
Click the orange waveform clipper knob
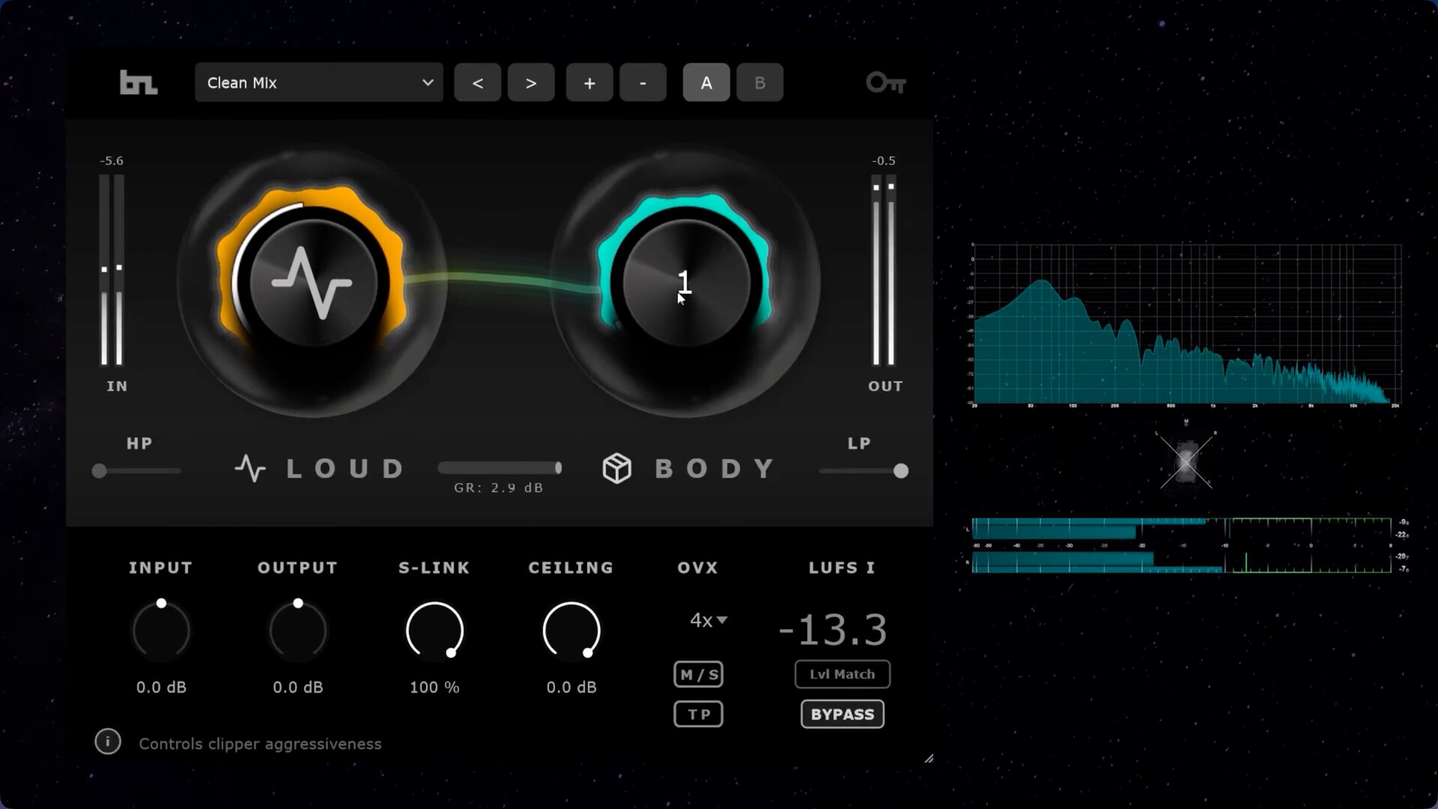pos(312,283)
